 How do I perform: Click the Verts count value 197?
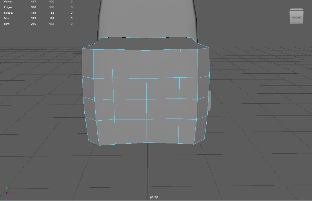click(x=34, y=2)
